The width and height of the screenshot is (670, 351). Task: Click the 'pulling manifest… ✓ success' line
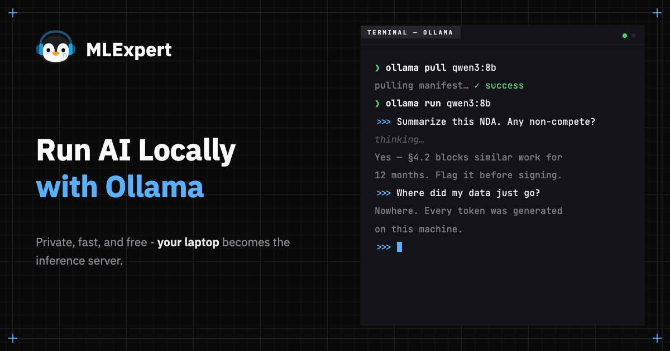[x=449, y=86]
